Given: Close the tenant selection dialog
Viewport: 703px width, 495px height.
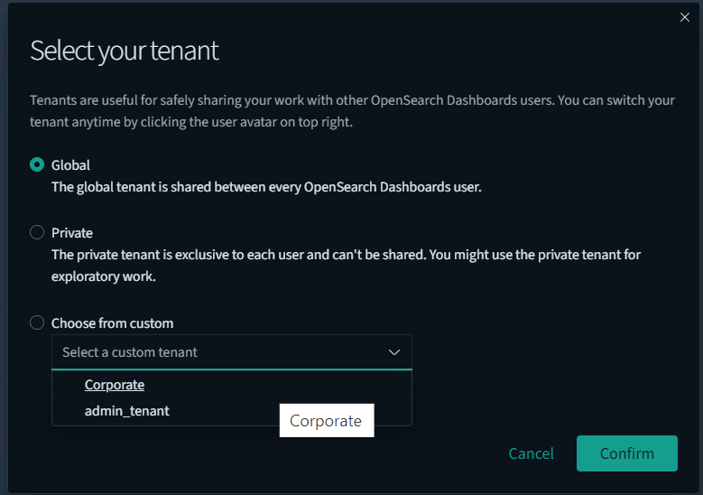Looking at the screenshot, I should pos(684,17).
